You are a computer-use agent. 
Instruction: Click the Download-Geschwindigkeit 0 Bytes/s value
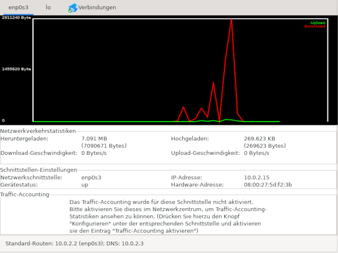pos(94,153)
